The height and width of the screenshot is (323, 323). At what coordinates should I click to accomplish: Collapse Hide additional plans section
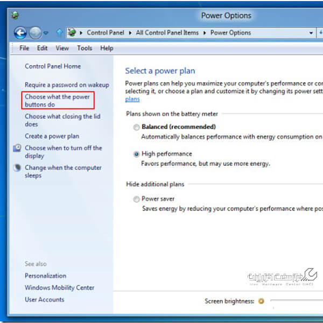pyautogui.click(x=155, y=184)
